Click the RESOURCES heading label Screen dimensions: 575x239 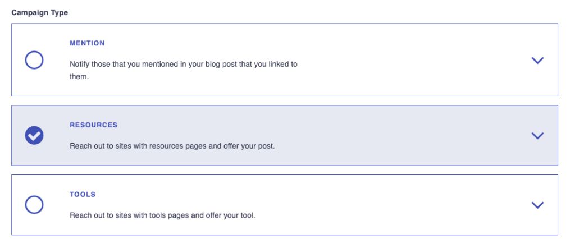[x=93, y=125]
